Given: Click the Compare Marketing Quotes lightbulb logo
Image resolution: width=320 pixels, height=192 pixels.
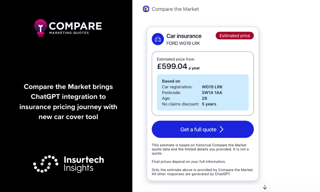Looking at the screenshot, I should 41,28.
